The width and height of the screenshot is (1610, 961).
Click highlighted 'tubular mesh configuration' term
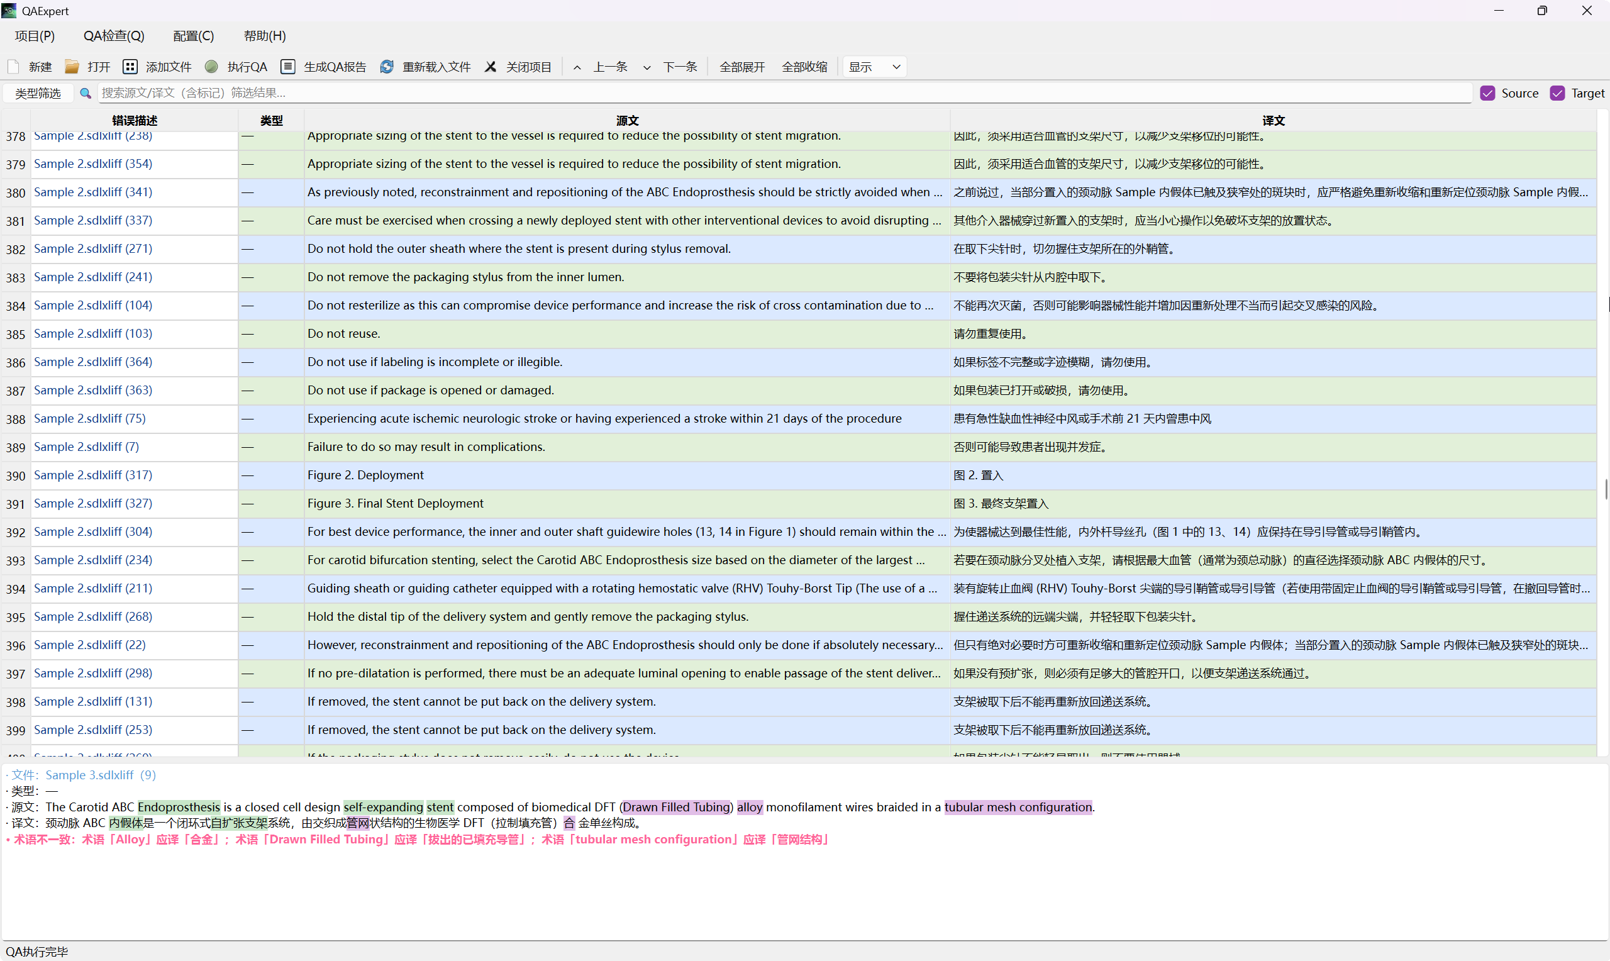pyautogui.click(x=1018, y=807)
